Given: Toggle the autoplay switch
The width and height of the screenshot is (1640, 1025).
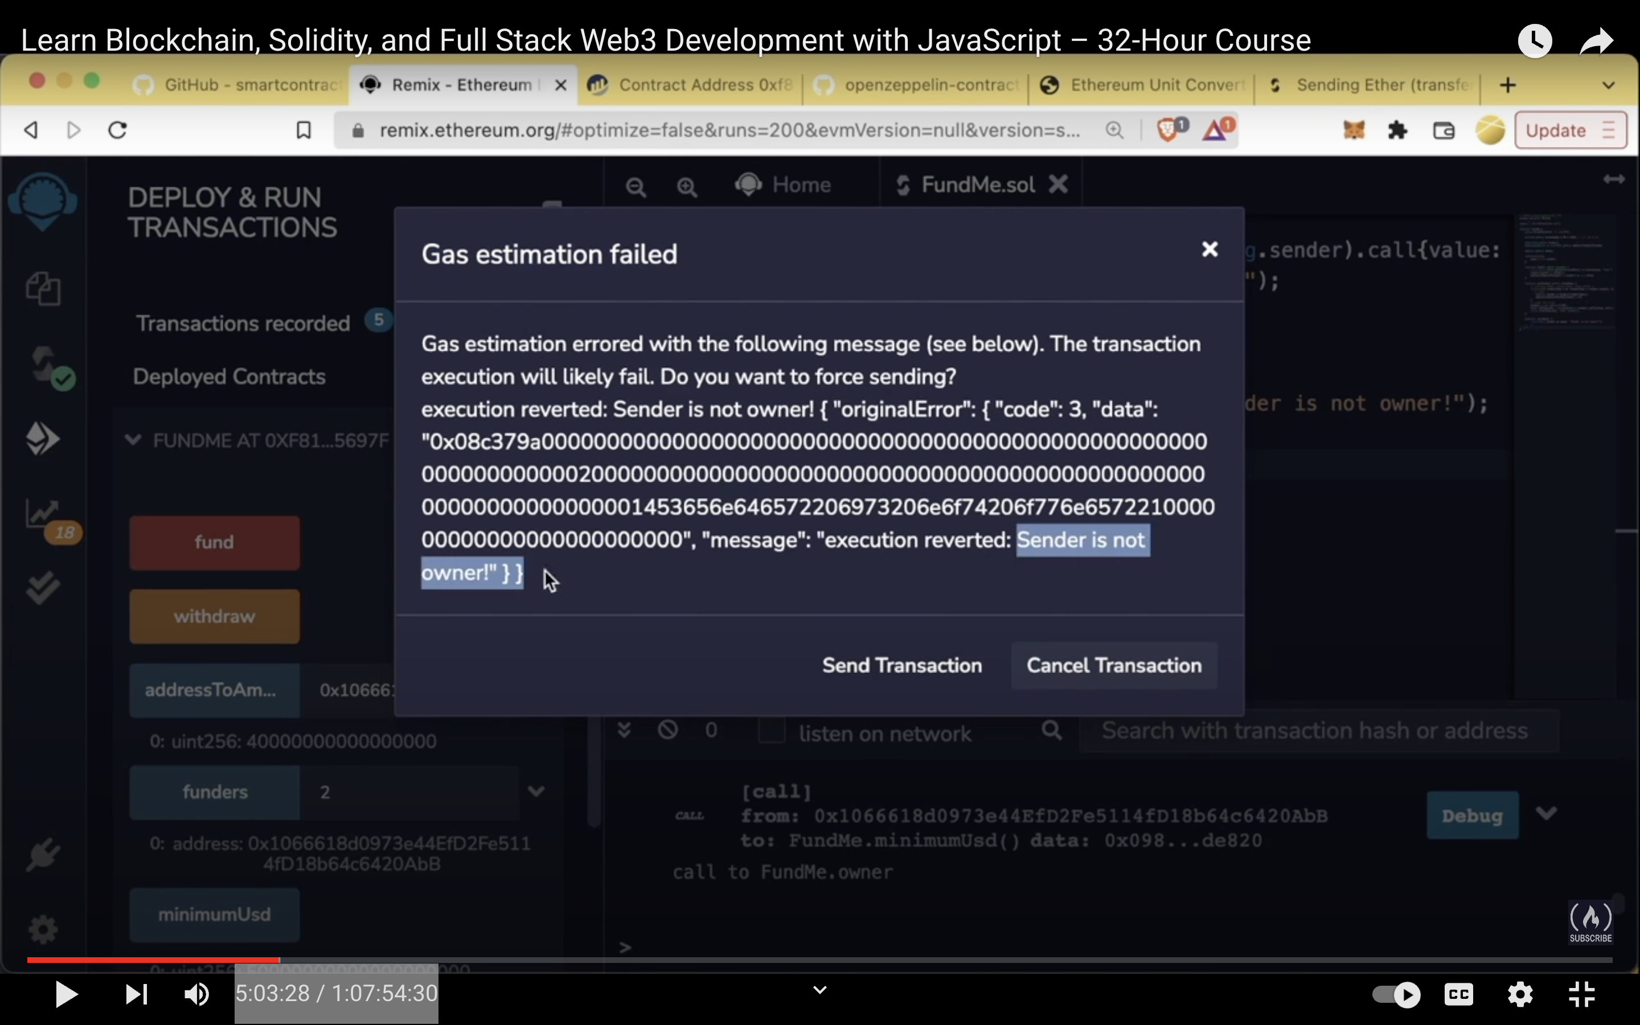Looking at the screenshot, I should (x=1396, y=994).
